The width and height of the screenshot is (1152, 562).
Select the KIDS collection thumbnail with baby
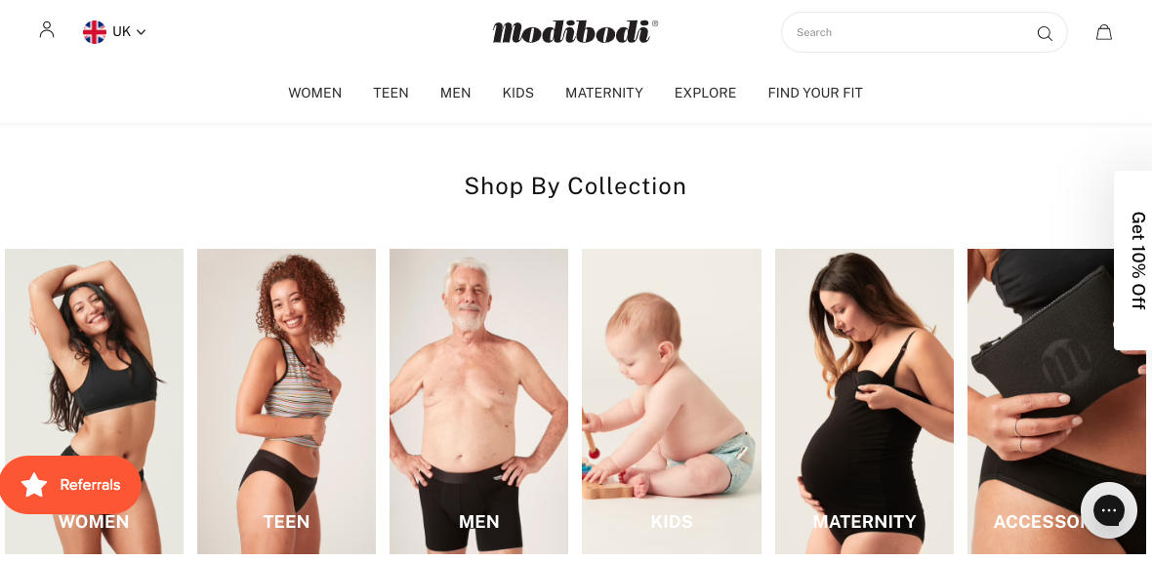672,401
